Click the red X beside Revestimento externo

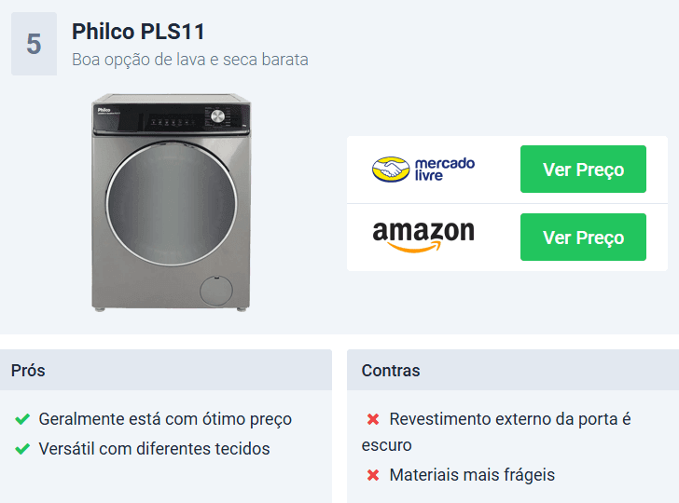373,419
